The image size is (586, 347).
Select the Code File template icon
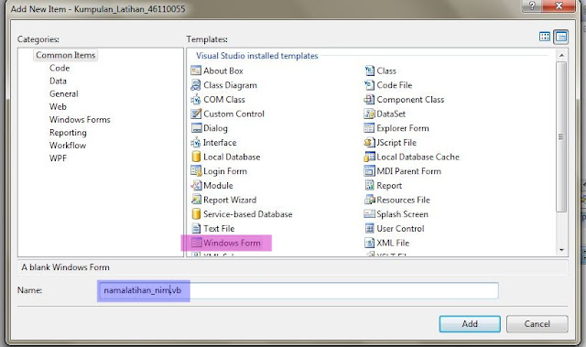(369, 85)
